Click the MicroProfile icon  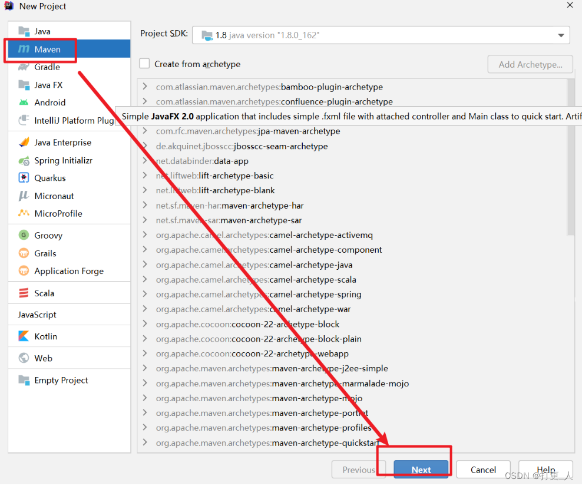pyautogui.click(x=24, y=213)
